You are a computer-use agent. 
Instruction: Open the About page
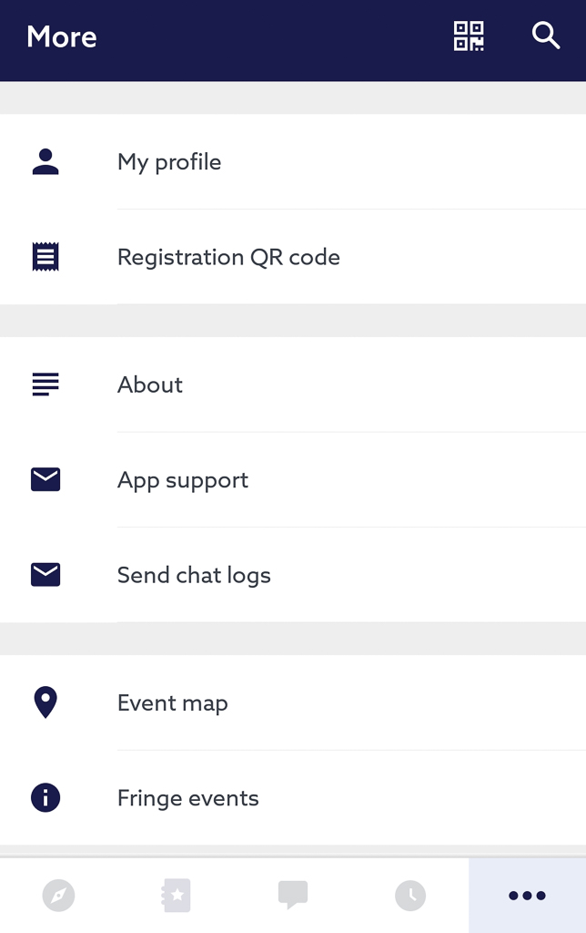(x=150, y=384)
